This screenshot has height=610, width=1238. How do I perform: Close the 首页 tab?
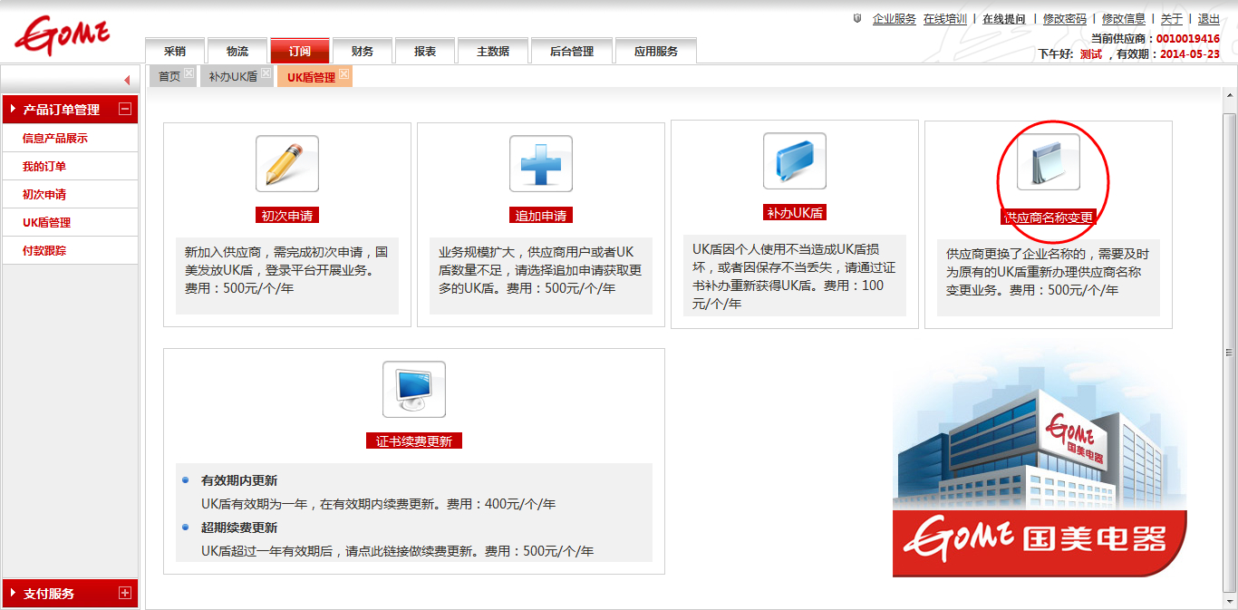(x=189, y=73)
